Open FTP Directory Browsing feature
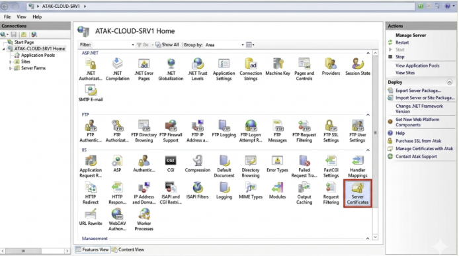The width and height of the screenshot is (459, 256). pos(144,131)
